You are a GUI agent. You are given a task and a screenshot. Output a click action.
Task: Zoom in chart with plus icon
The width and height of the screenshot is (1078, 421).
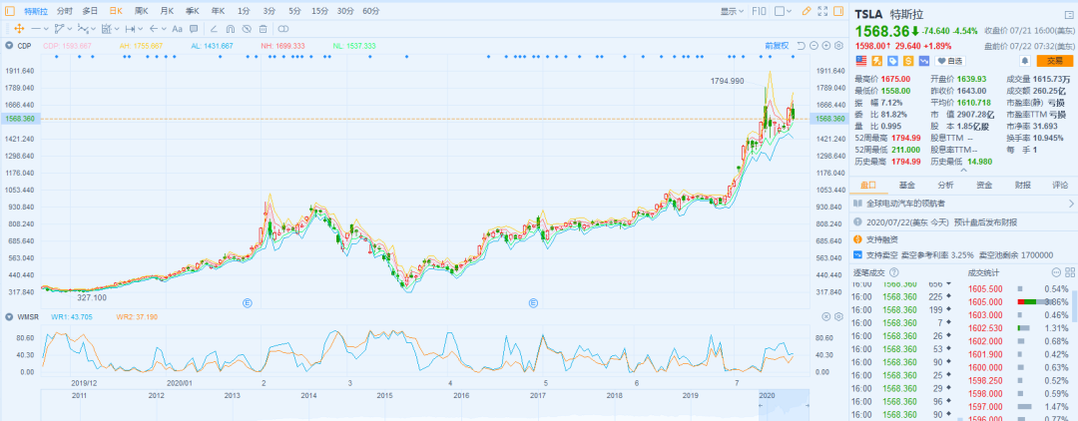[825, 45]
